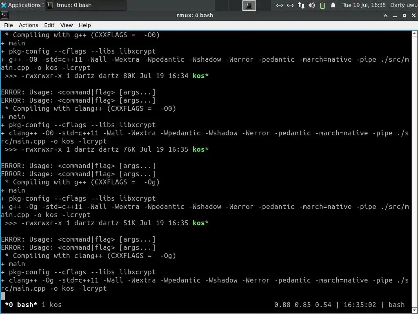Screen dimensions: 418x314
Task: Click the scrollbar down arrow
Action: [x=414, y=310]
